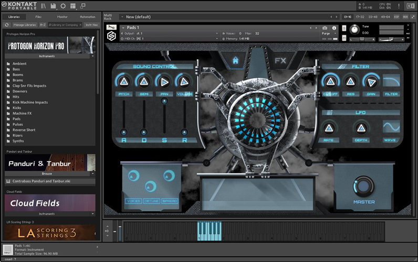Open the Multi Rack preset dropdown
This screenshot has height=262, width=418.
tap(122, 17)
